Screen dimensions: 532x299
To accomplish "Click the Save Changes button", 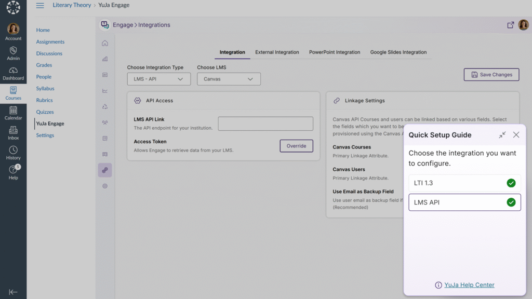I will [x=491, y=75].
